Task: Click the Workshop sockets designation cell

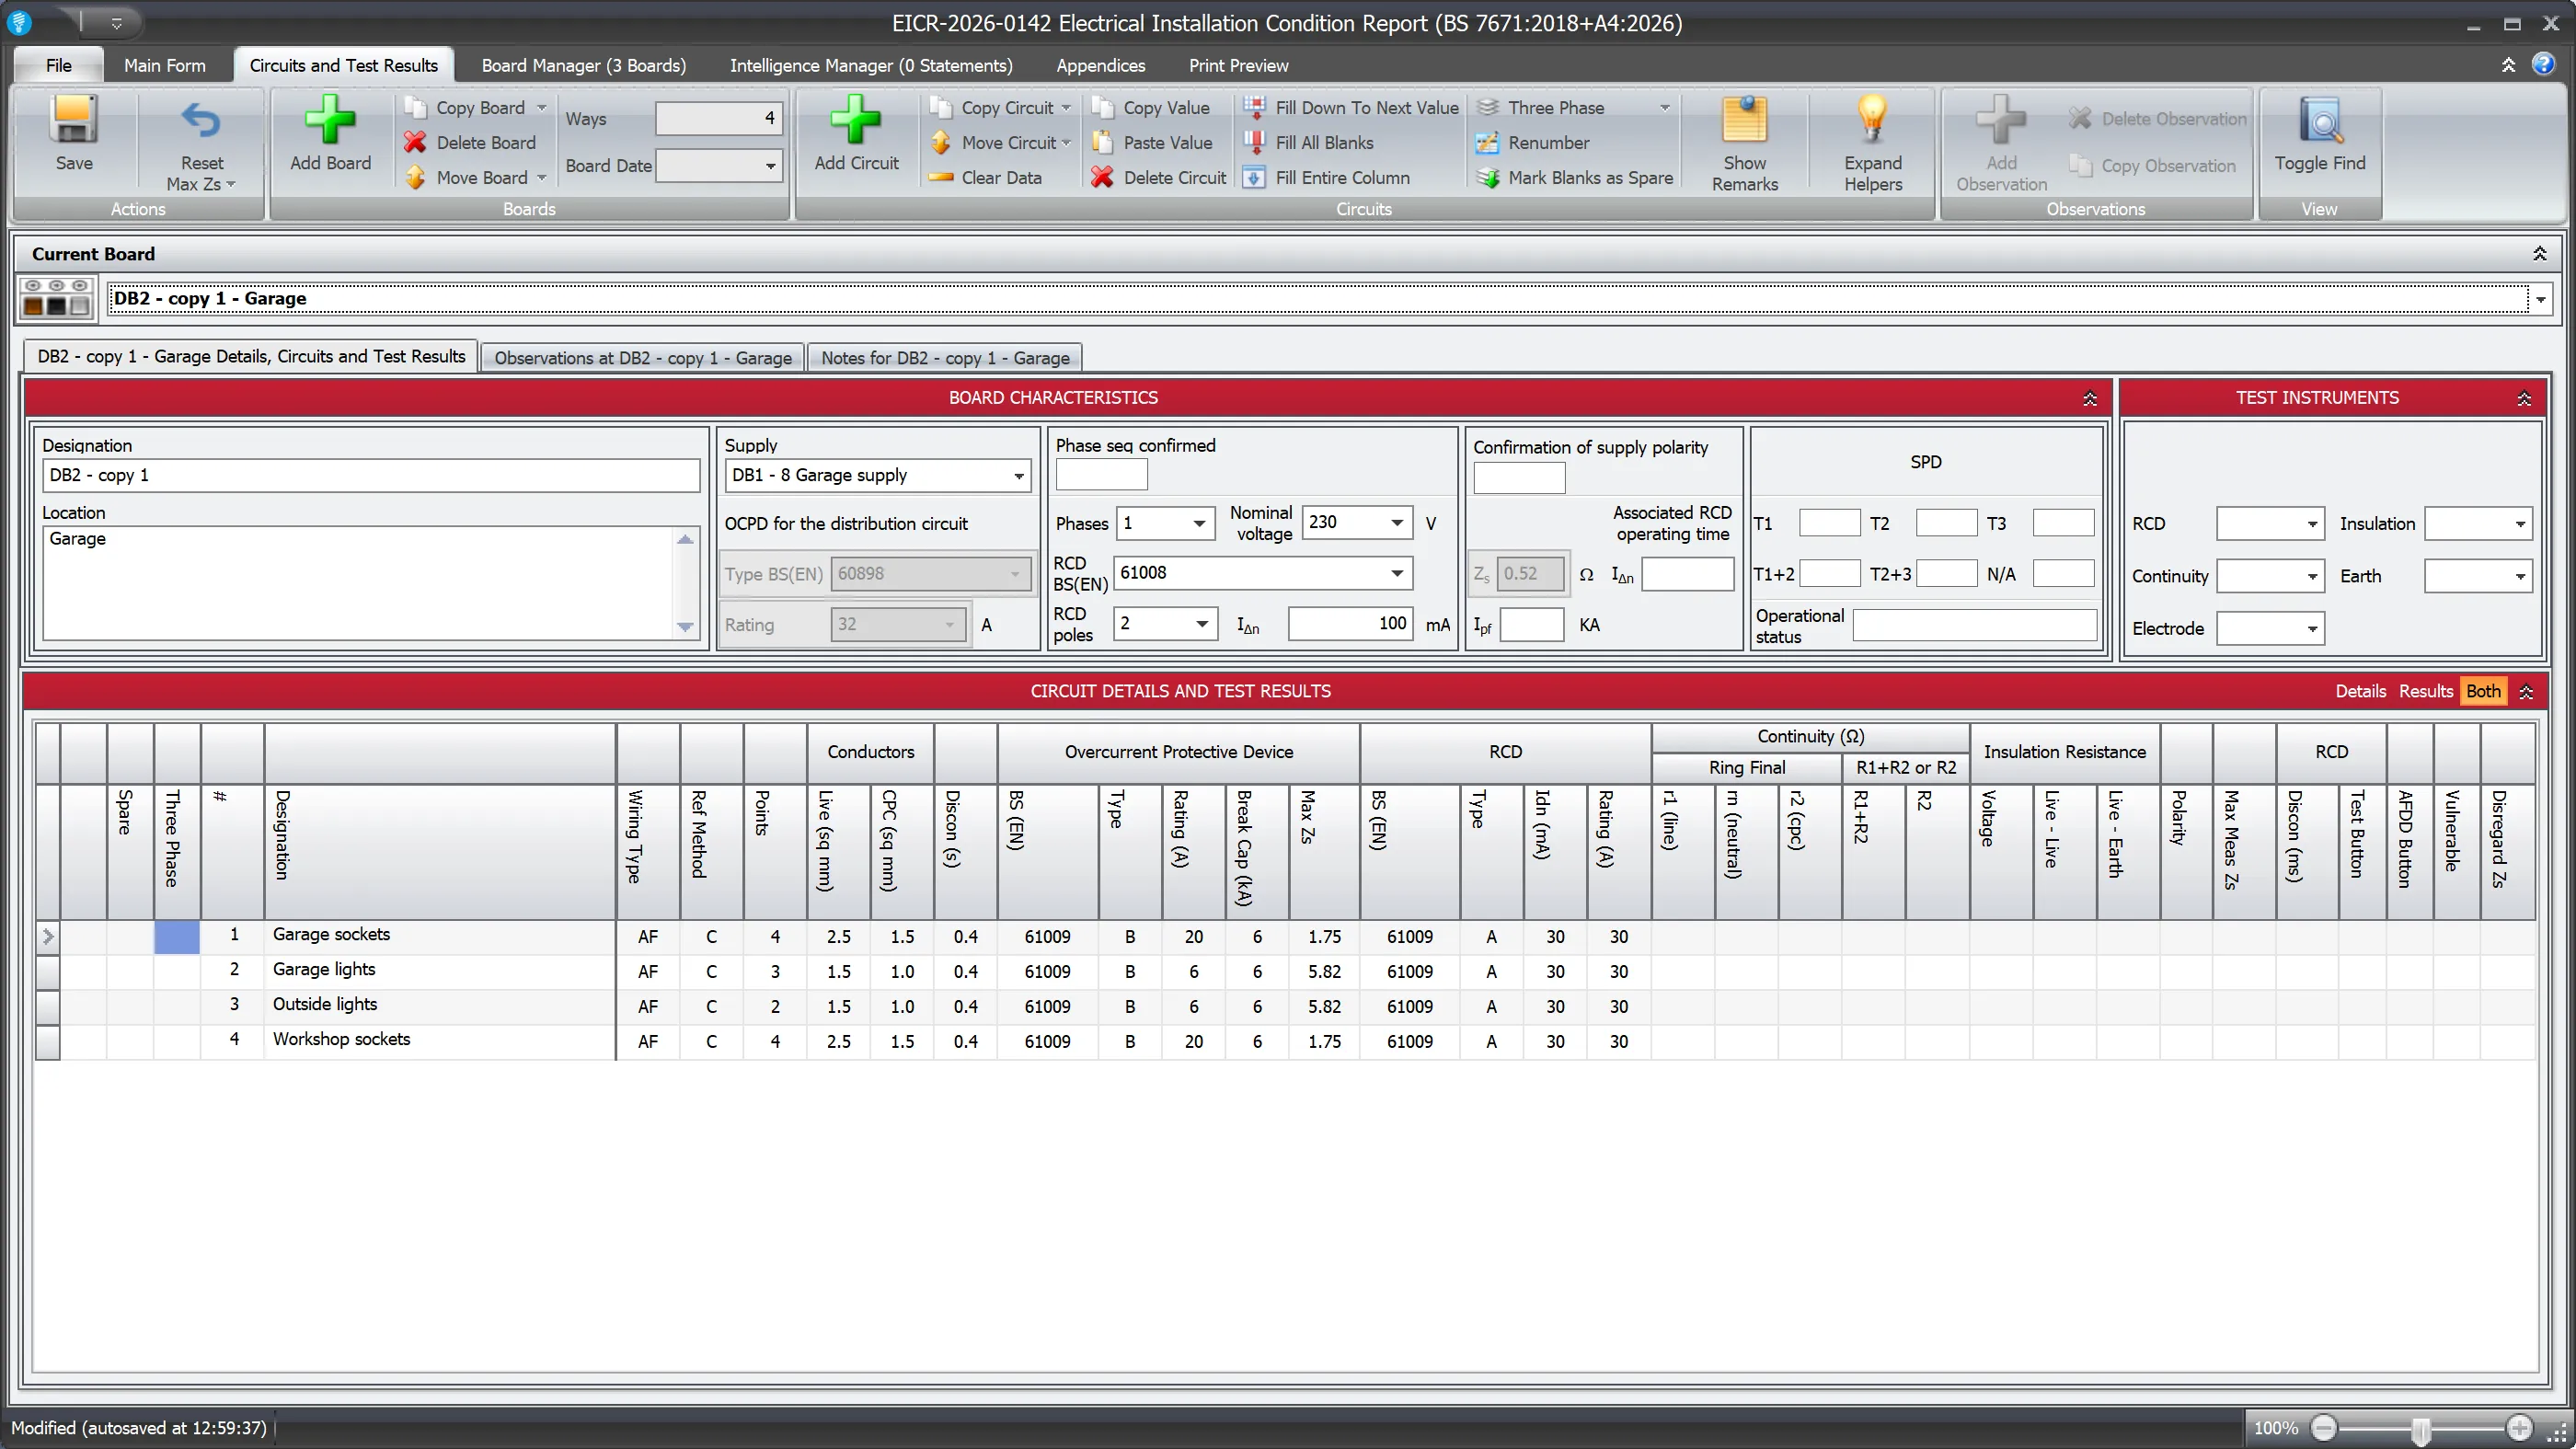Action: (x=439, y=1040)
